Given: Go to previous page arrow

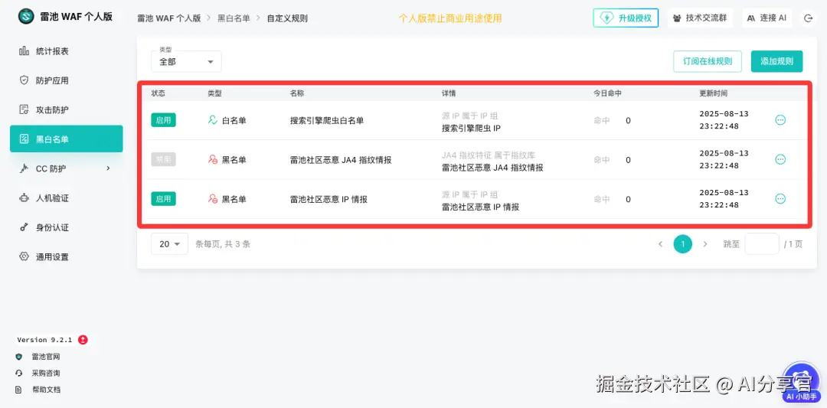Looking at the screenshot, I should pos(660,244).
